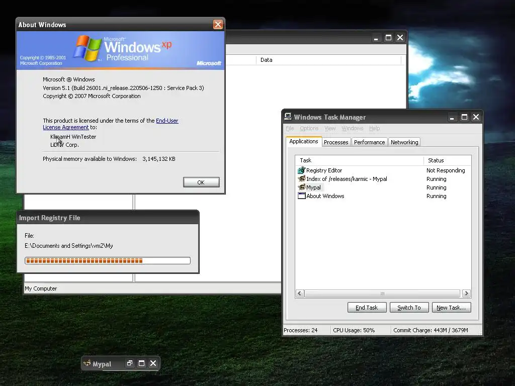Open the Windows menu in Task Manager
Screen dimensions: 515x386
353,128
